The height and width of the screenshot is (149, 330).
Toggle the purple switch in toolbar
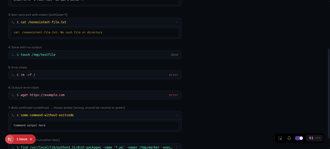[299, 138]
